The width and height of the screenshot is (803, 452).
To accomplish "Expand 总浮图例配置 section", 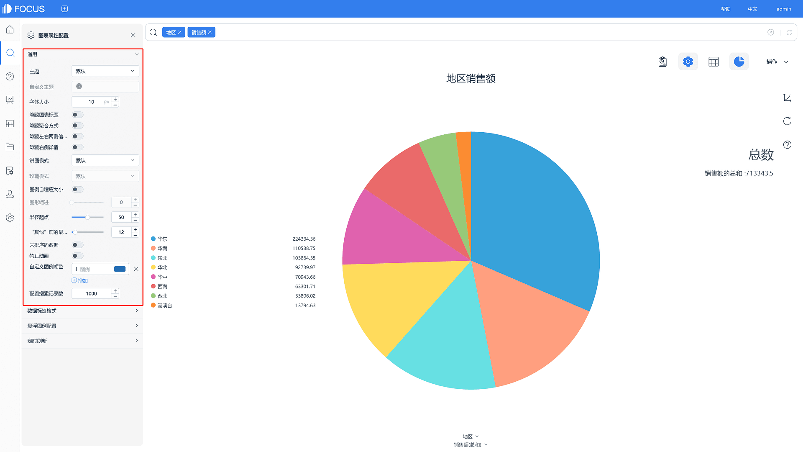I will [83, 326].
